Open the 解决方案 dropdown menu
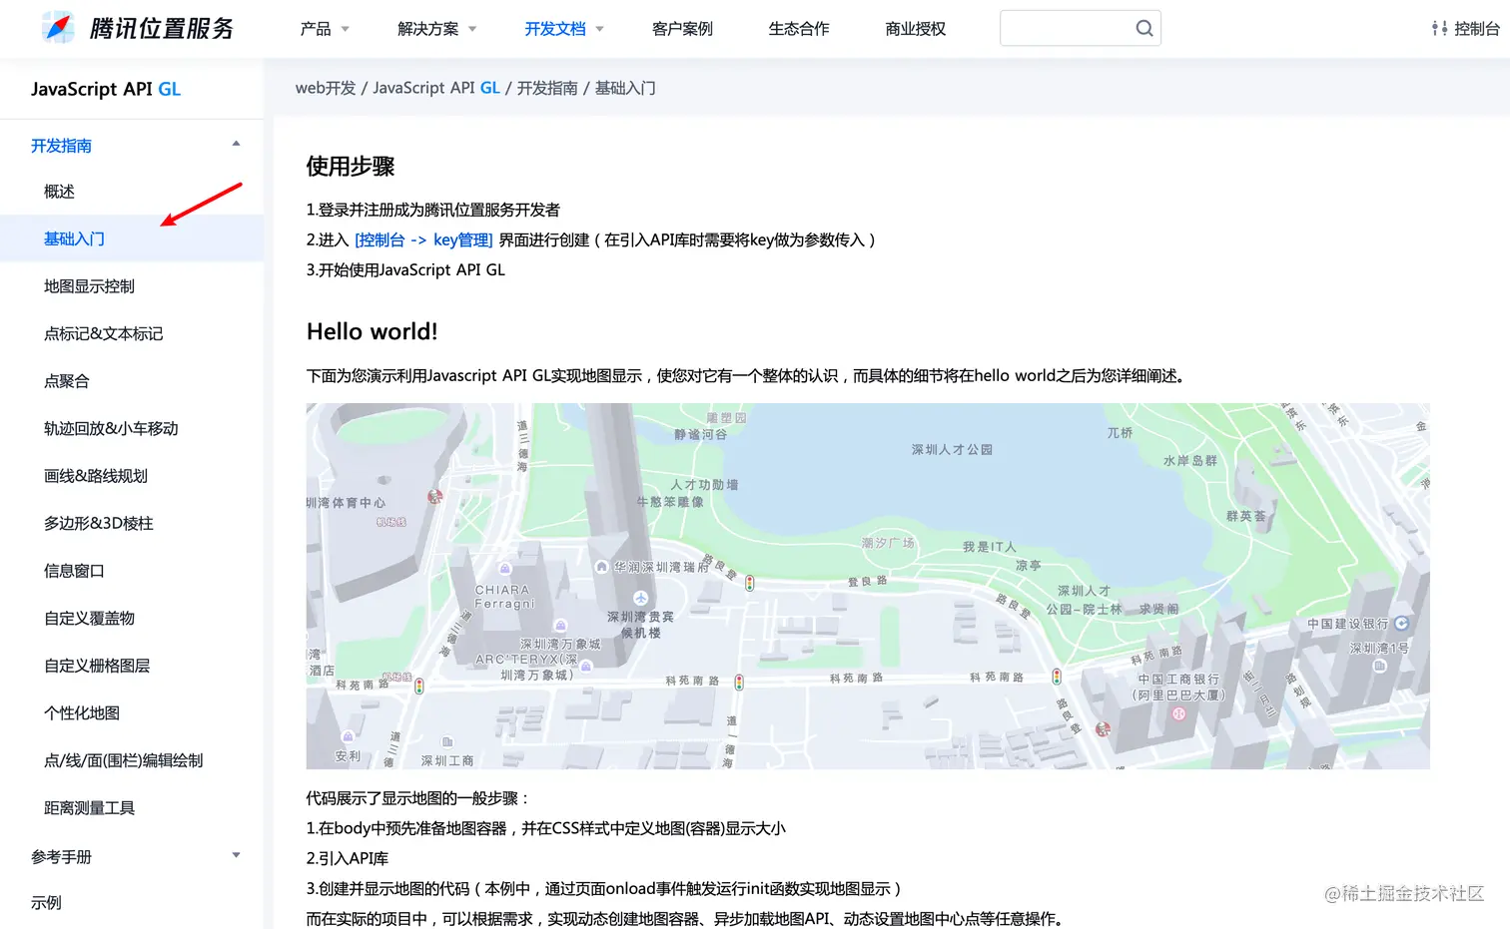 pos(437,29)
